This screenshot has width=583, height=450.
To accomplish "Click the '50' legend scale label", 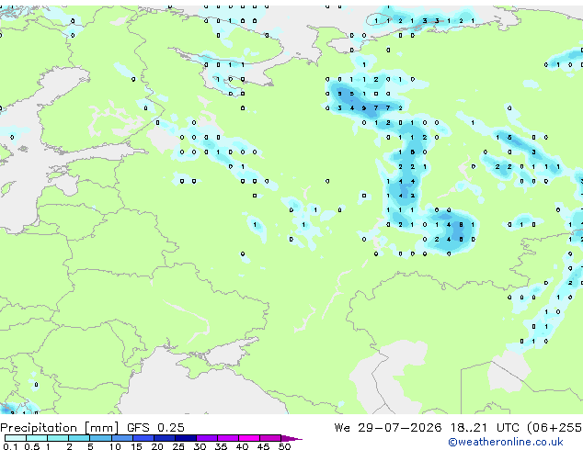I will point(285,446).
